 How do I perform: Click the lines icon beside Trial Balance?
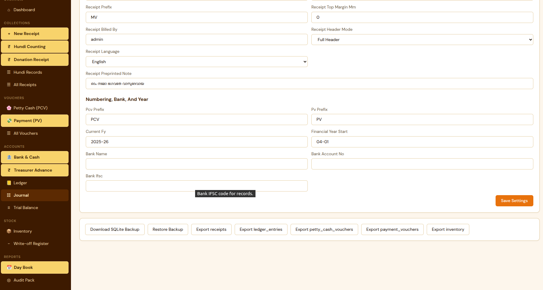click(x=9, y=208)
